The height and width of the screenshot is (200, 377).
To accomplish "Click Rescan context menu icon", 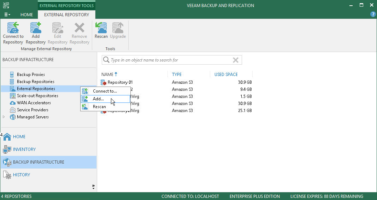I will (x=85, y=107).
